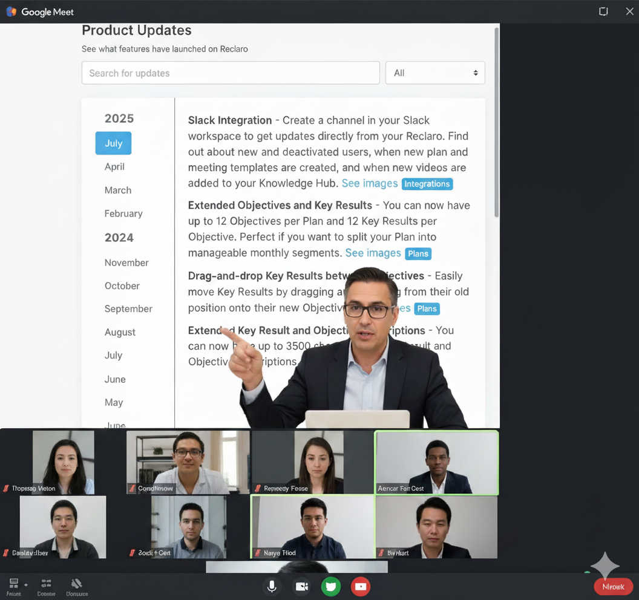Select the BwHrart participant tile
Image resolution: width=639 pixels, height=600 pixels.
436,527
